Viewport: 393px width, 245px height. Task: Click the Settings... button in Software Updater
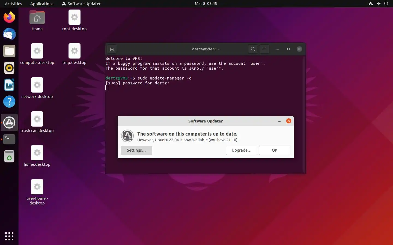(x=136, y=150)
